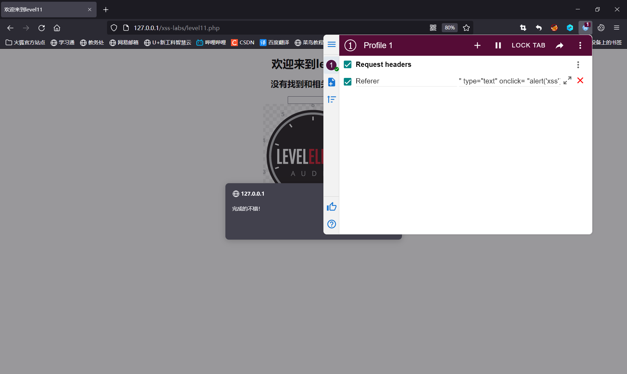
Task: Click the LOCK TAB button
Action: point(528,45)
